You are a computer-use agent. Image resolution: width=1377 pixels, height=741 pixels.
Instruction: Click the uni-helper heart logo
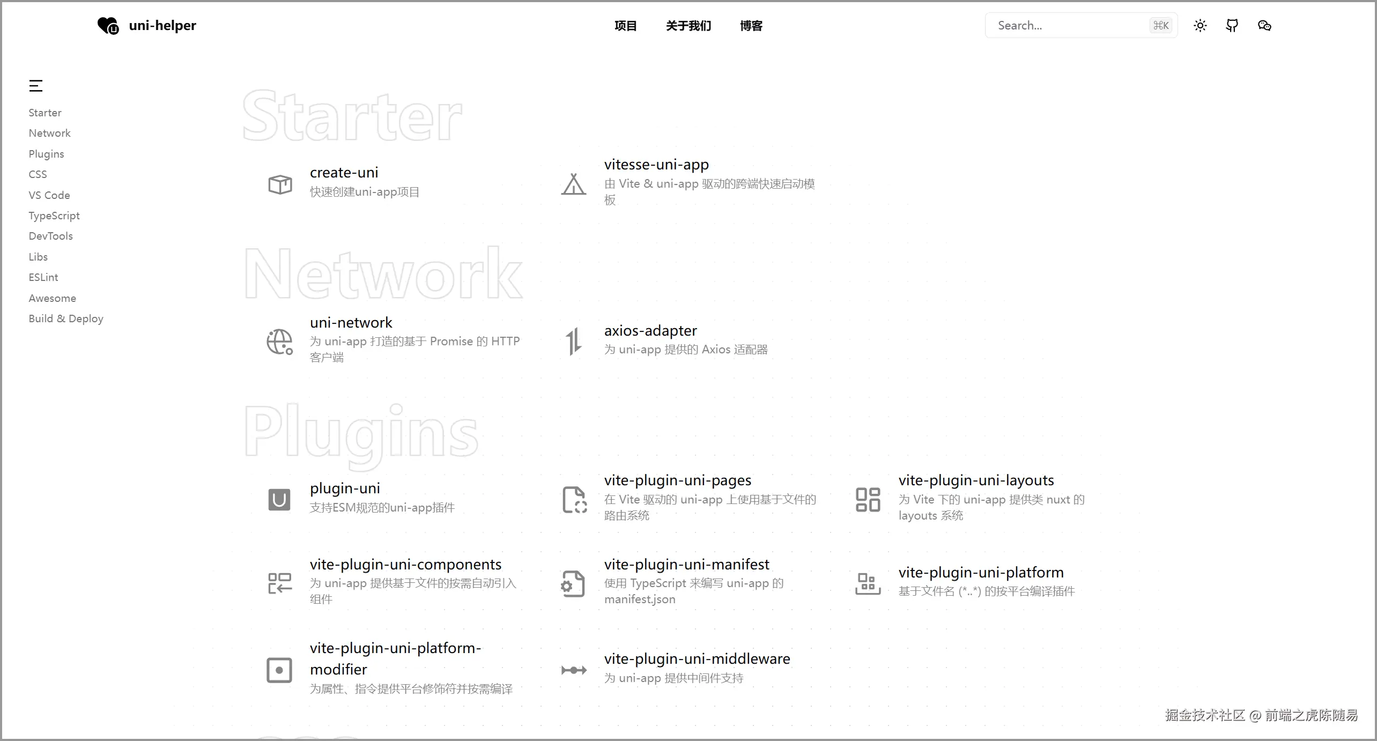[108, 26]
